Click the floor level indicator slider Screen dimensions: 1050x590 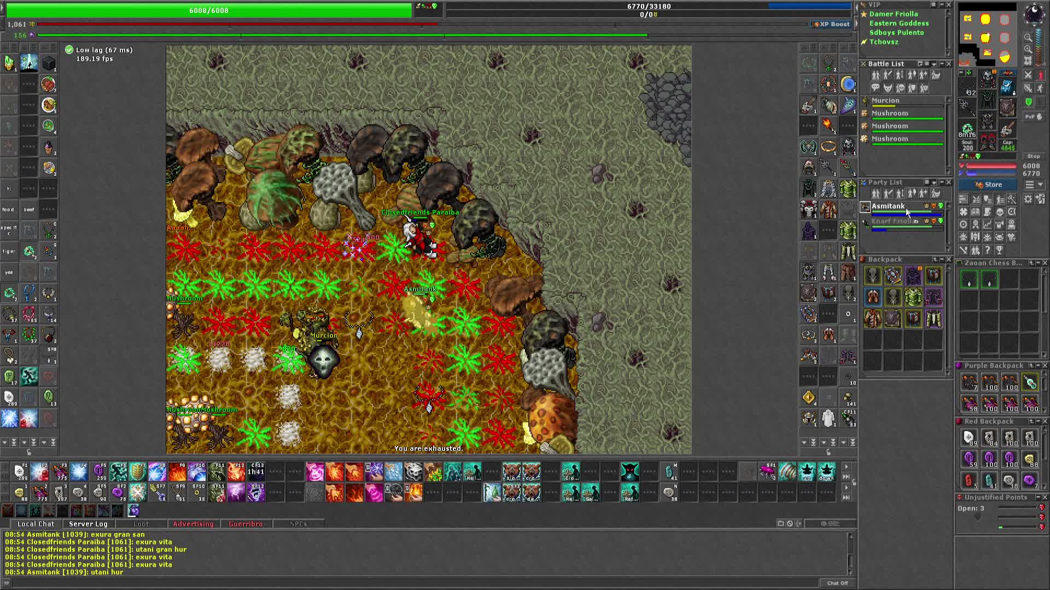click(x=1039, y=48)
